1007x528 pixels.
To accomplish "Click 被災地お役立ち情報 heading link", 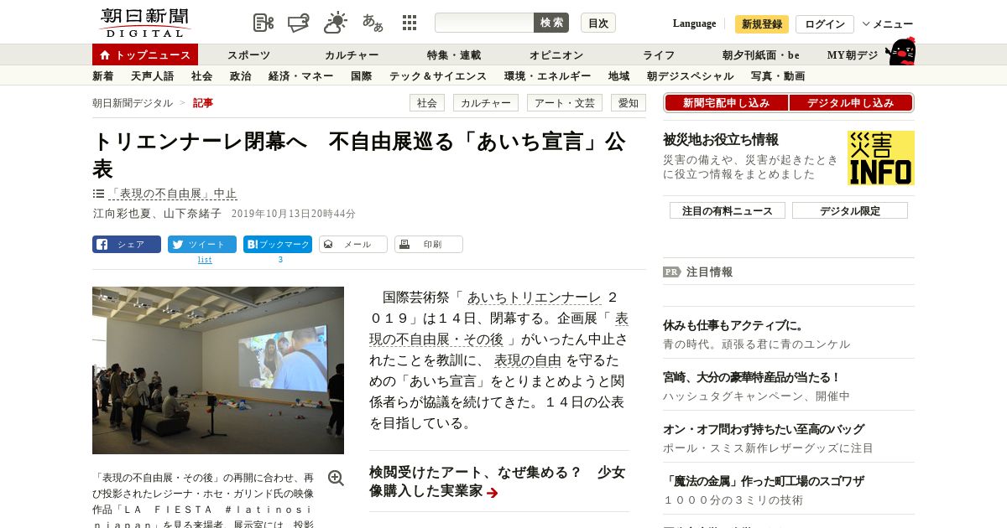I will click(x=721, y=140).
